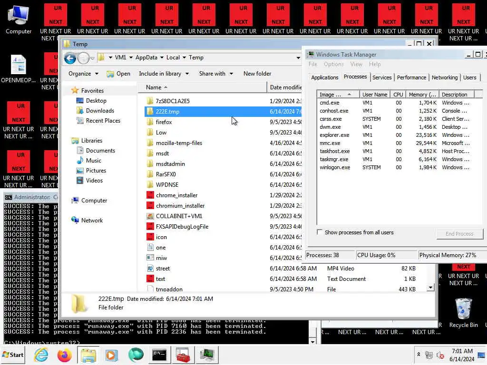Switch to the Applications tab

[324, 77]
